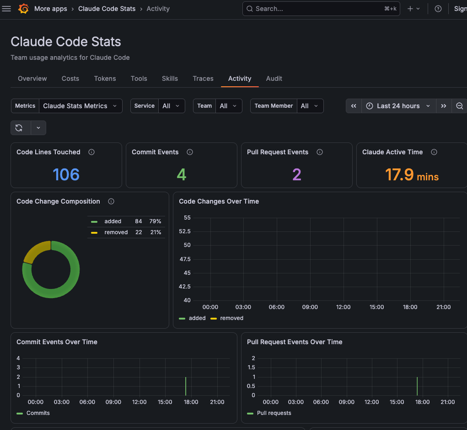This screenshot has height=430, width=467.
Task: Shift time range backward
Action: [354, 106]
